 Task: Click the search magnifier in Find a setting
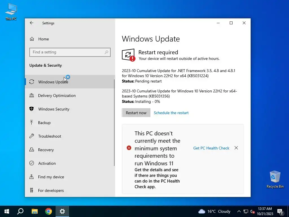[106, 52]
